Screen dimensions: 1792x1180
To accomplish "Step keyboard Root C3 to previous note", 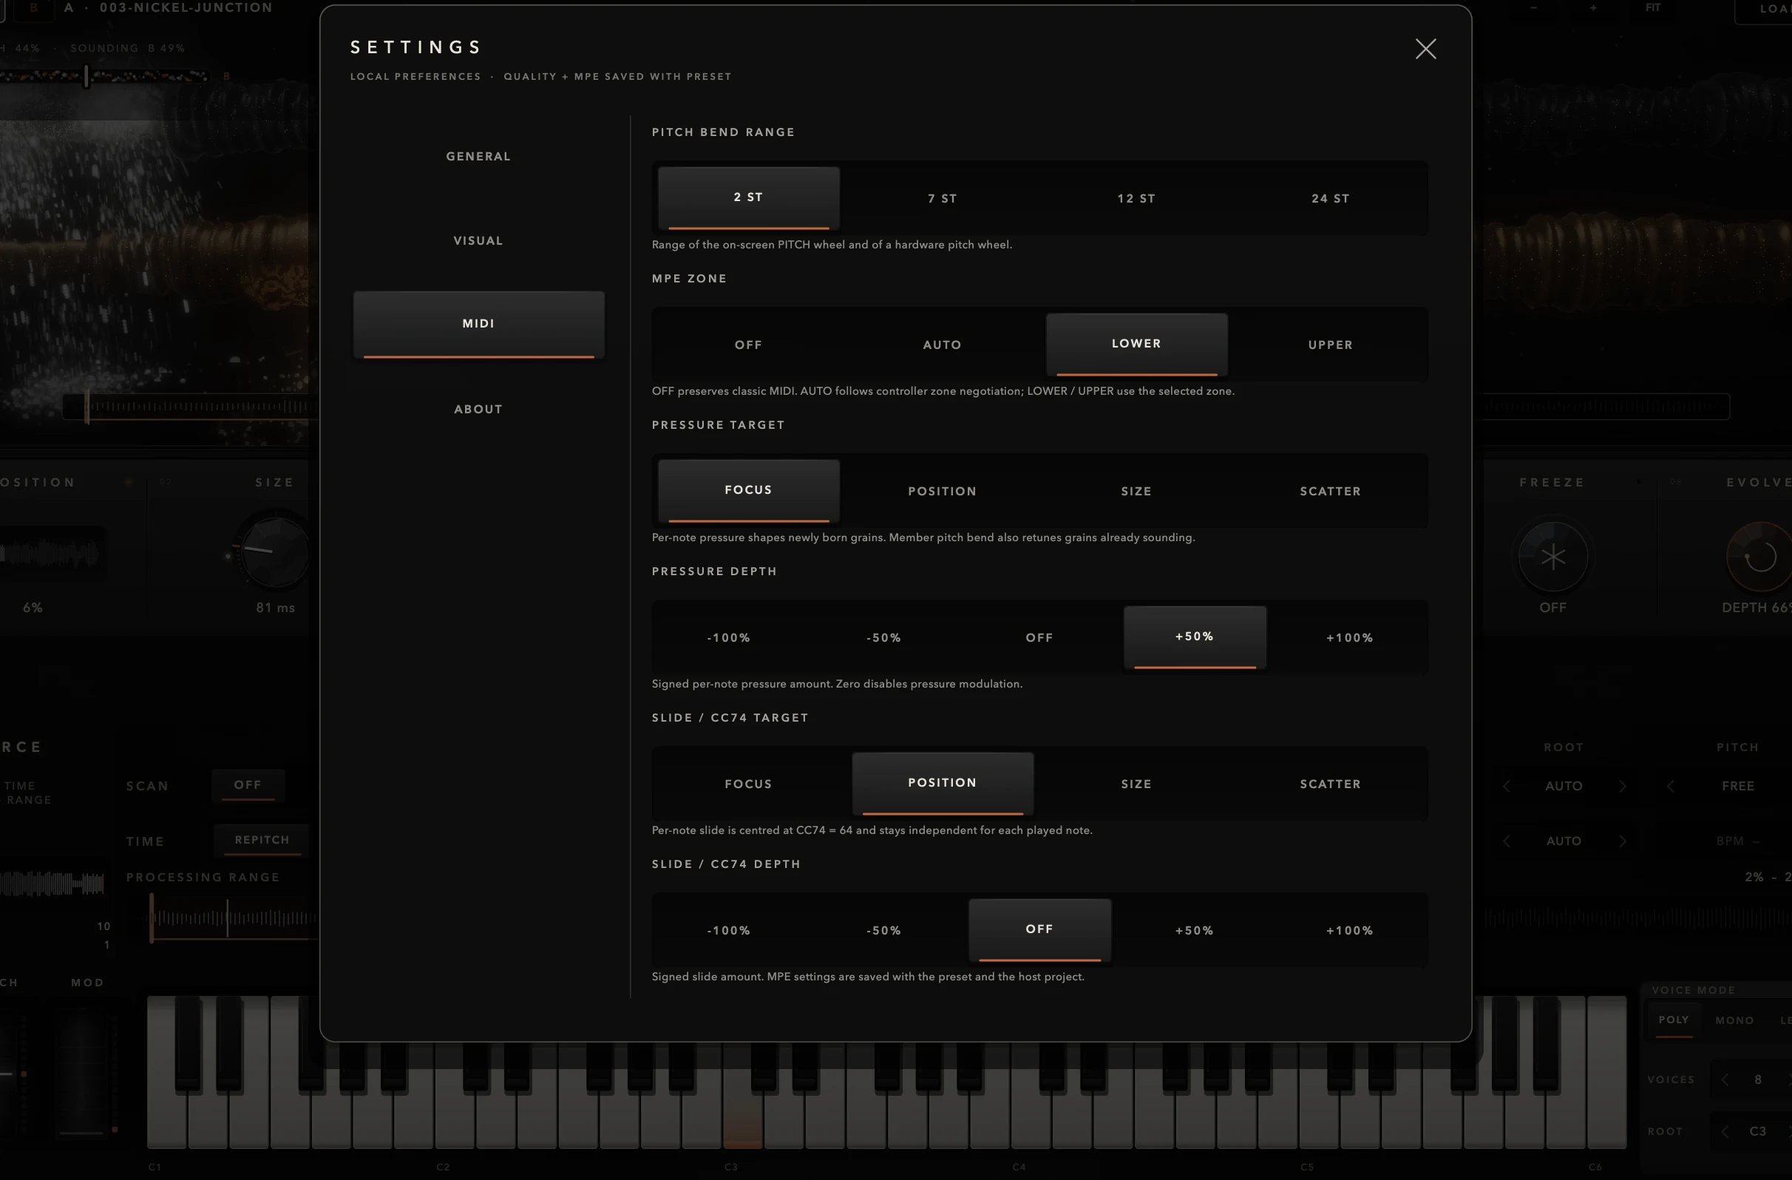I will 1724,1131.
